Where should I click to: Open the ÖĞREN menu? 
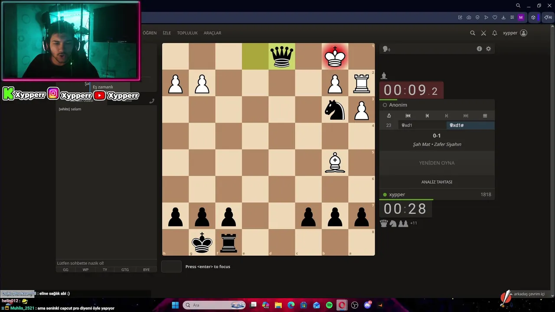[150, 33]
